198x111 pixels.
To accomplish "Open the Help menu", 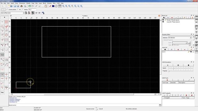I will click(x=62, y=3).
